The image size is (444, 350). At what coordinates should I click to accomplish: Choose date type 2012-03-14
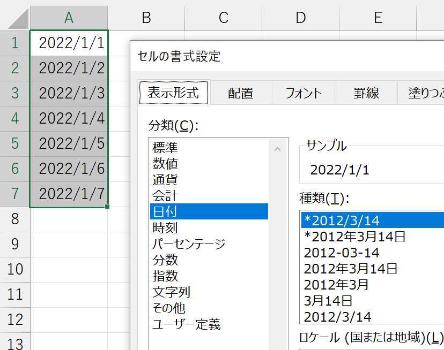click(372, 253)
